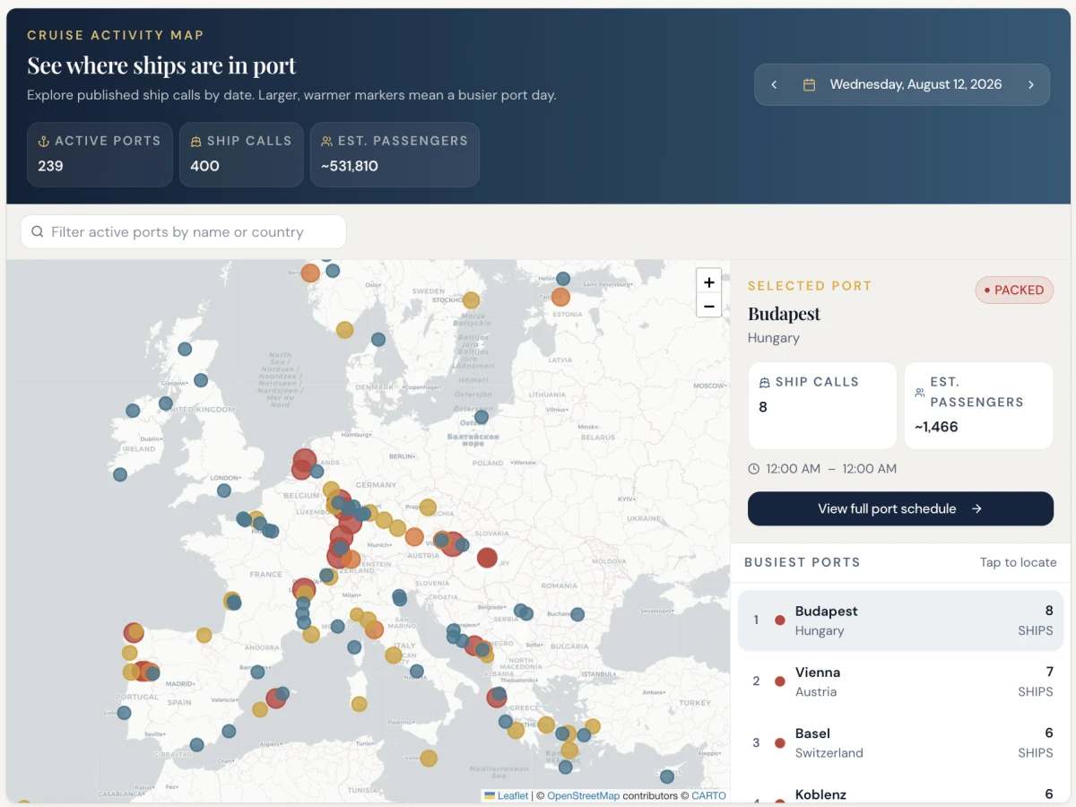Click the blue marker near Bucharest
The height and width of the screenshot is (807, 1076).
577,614
